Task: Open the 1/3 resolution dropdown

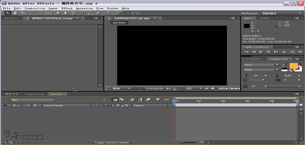Action: (194, 88)
